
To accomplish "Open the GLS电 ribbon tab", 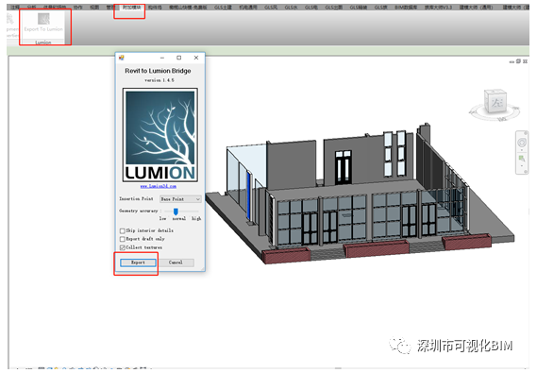I will [x=310, y=7].
